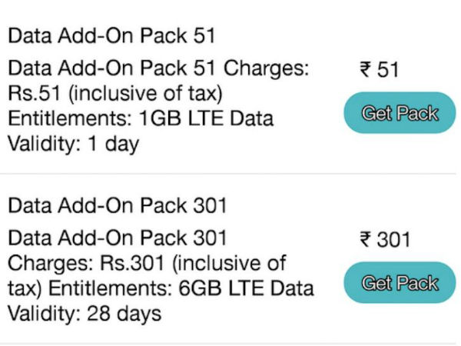Image resolution: width=461 pixels, height=346 pixels.
Task: Click 'Charges: Rs.301 (inclusive of' line
Action: click(147, 263)
